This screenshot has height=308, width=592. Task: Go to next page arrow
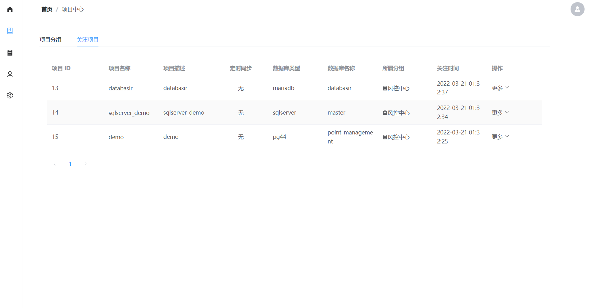(85, 164)
